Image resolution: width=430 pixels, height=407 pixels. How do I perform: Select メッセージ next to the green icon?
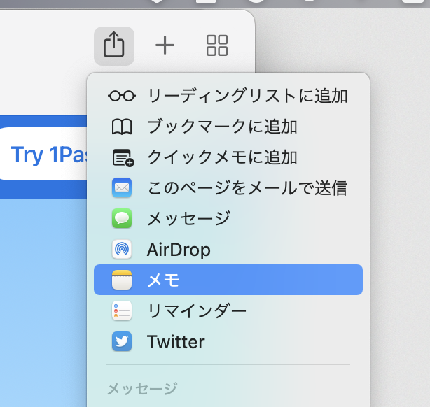[228, 219]
